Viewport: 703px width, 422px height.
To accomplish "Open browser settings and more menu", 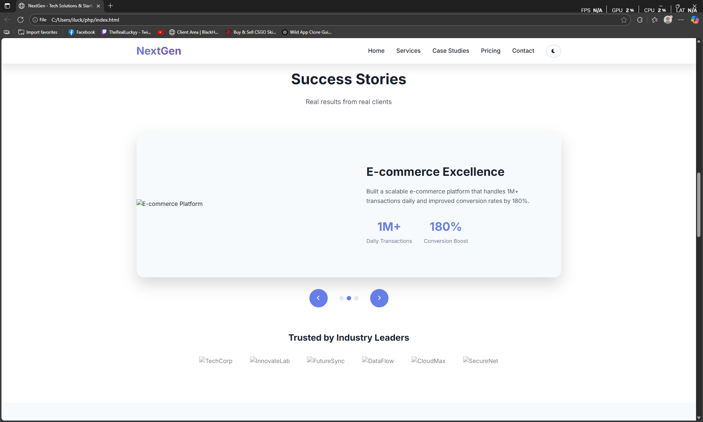I will (x=681, y=20).
